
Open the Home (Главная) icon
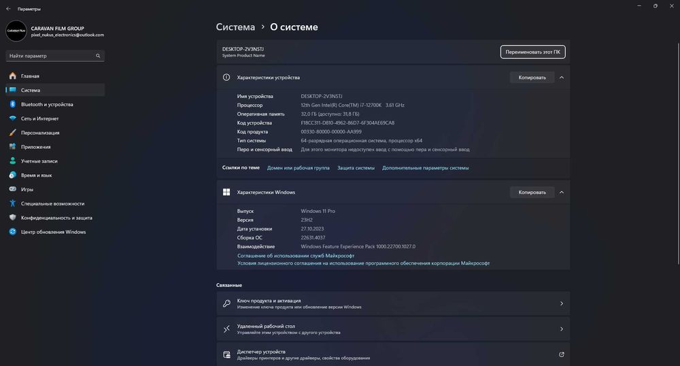(x=12, y=76)
